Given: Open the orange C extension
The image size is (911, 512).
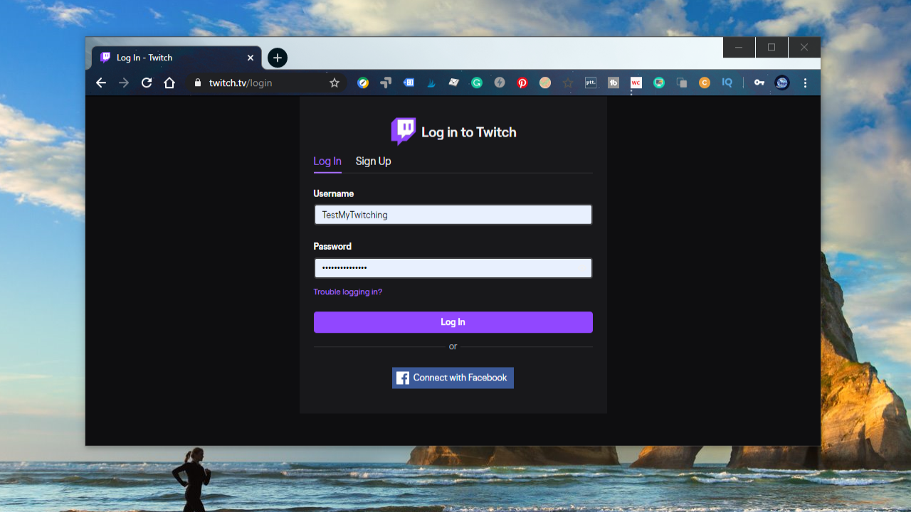Looking at the screenshot, I should (x=705, y=82).
